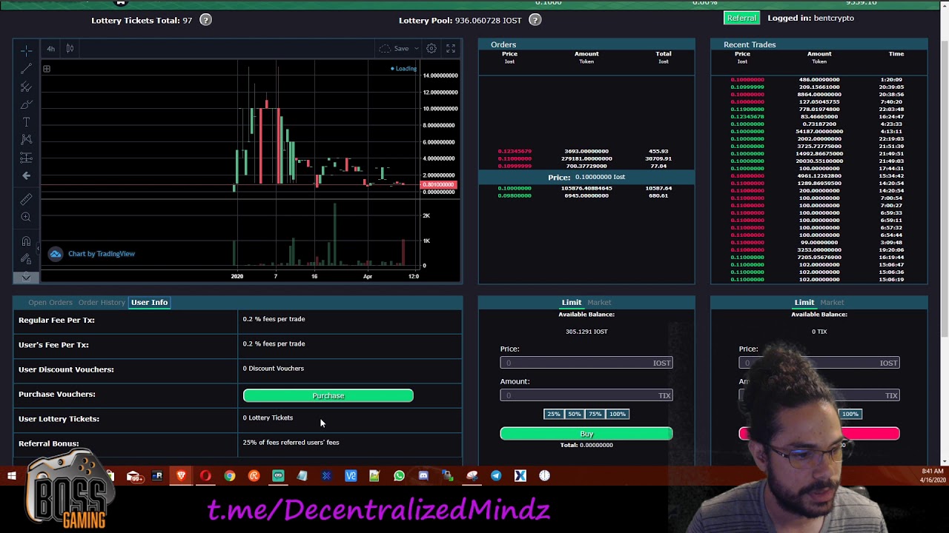Toggle lock all drawing tools
Image resolution: width=949 pixels, height=533 pixels.
(26, 258)
